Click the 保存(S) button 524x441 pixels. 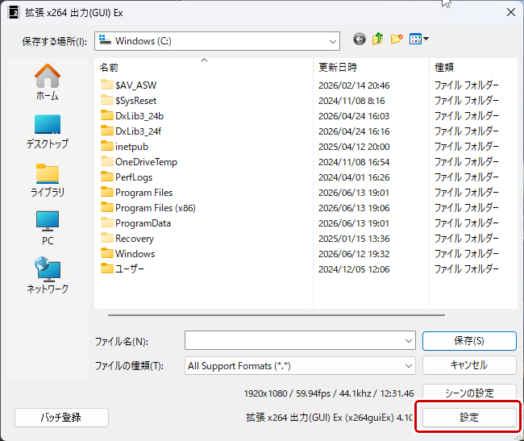[x=469, y=341]
